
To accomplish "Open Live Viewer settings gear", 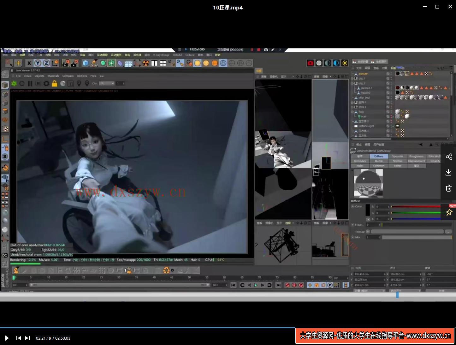I will [46, 83].
